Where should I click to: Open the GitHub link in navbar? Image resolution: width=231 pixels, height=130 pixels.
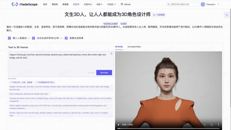tap(126, 4)
